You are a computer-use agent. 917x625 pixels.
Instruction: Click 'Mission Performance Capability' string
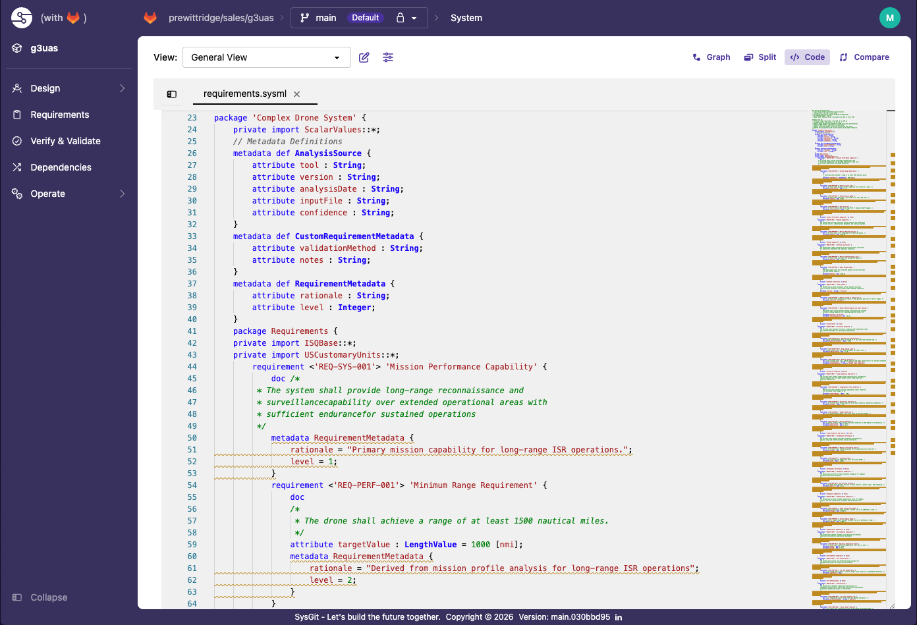coord(462,367)
